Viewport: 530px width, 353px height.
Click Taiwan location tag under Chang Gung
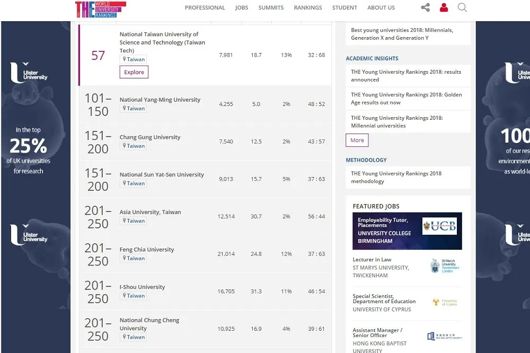(133, 146)
